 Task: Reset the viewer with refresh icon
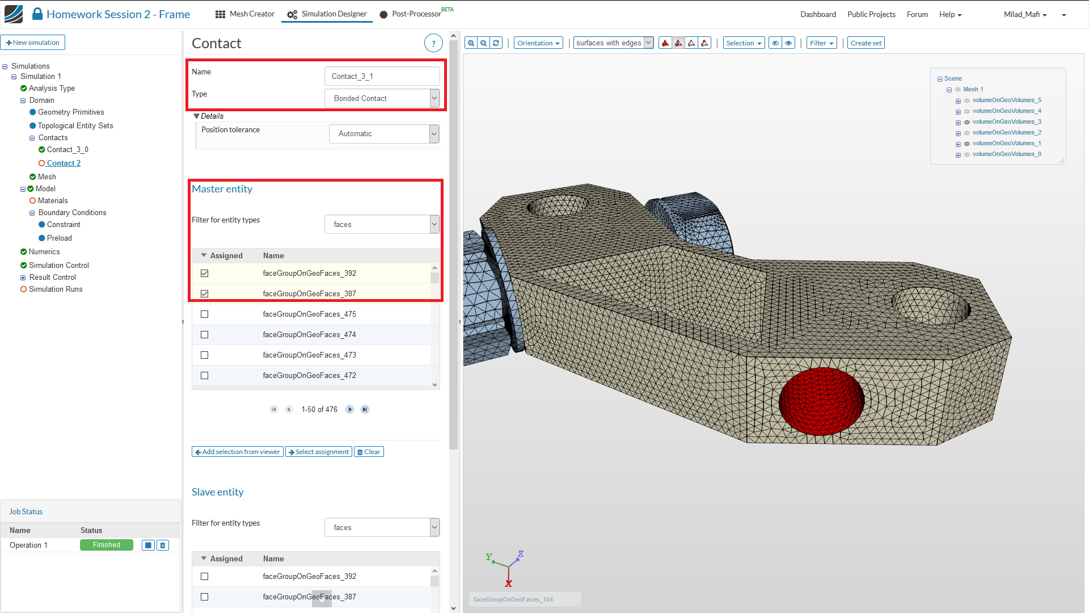point(496,43)
